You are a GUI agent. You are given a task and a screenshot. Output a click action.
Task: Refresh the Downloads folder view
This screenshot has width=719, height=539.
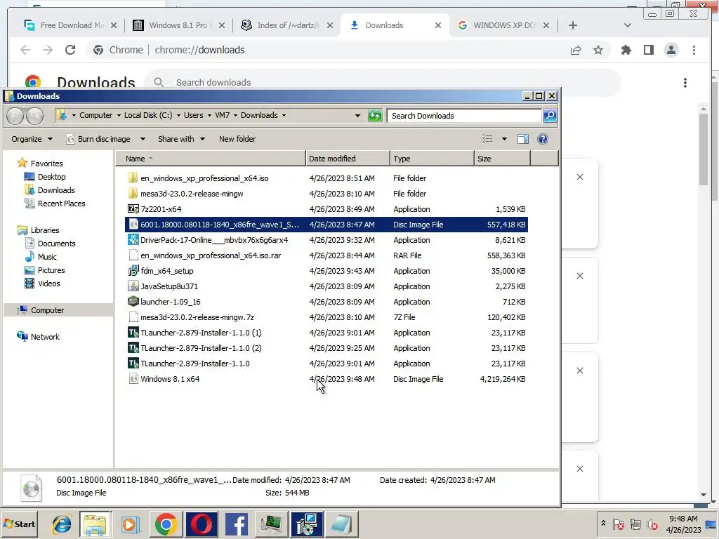pos(375,116)
